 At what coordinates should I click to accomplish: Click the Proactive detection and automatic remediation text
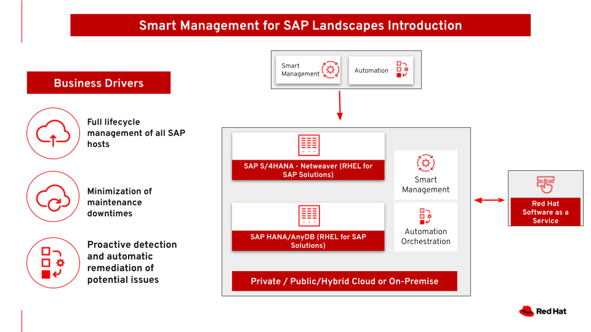pyautogui.click(x=132, y=262)
